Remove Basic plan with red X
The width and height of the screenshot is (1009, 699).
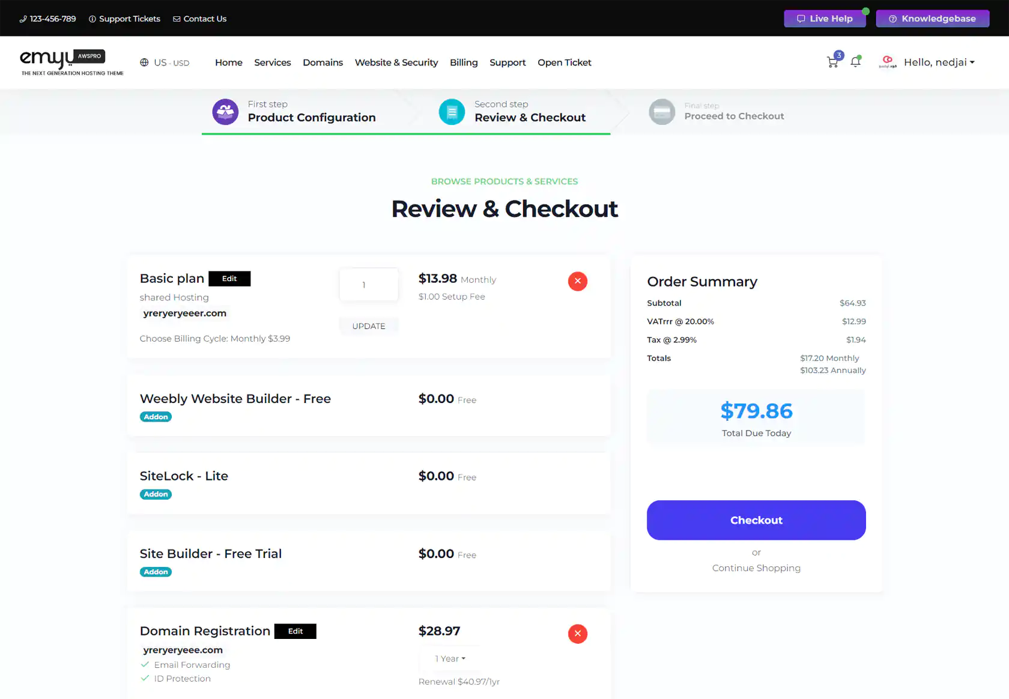[x=577, y=281]
